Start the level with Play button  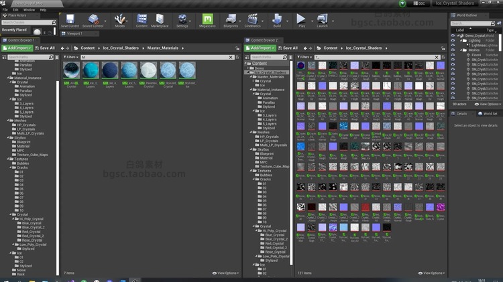point(301,20)
